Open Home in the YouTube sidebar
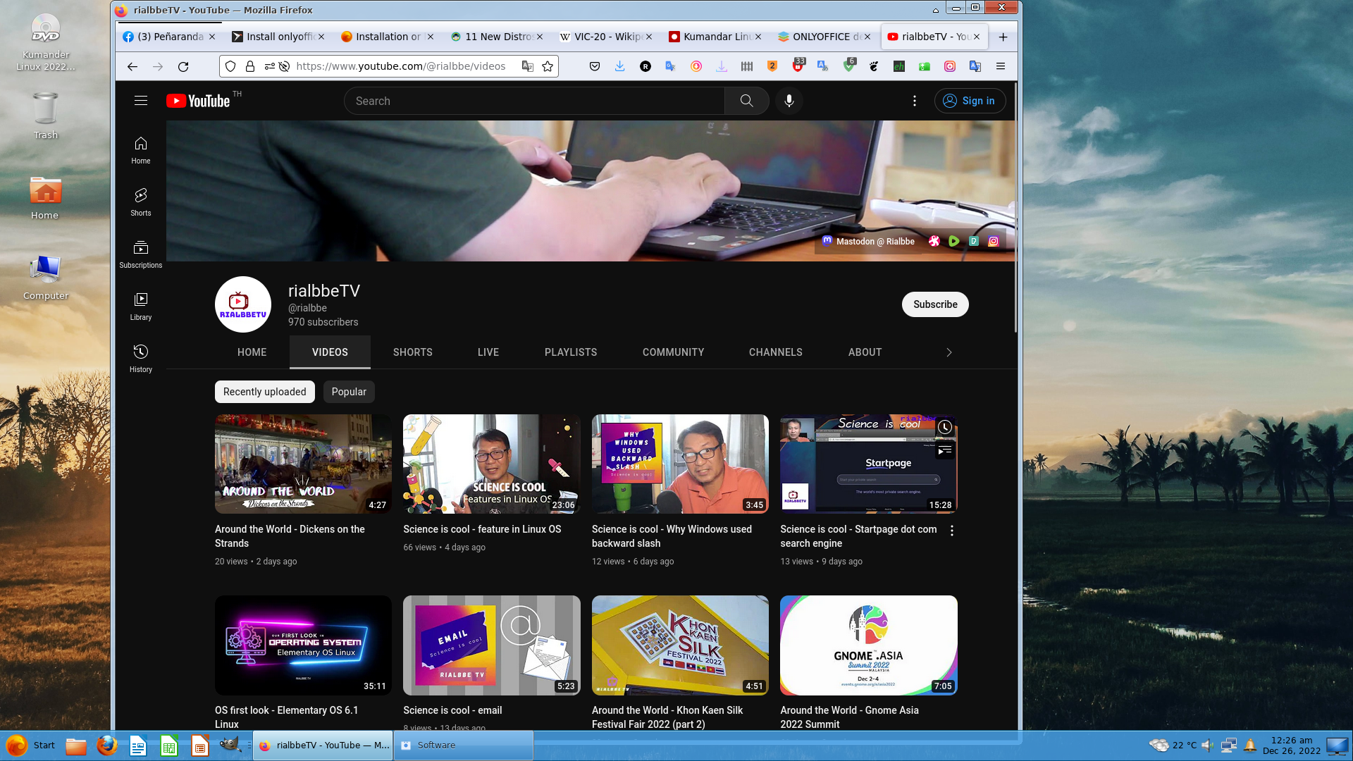 point(141,150)
